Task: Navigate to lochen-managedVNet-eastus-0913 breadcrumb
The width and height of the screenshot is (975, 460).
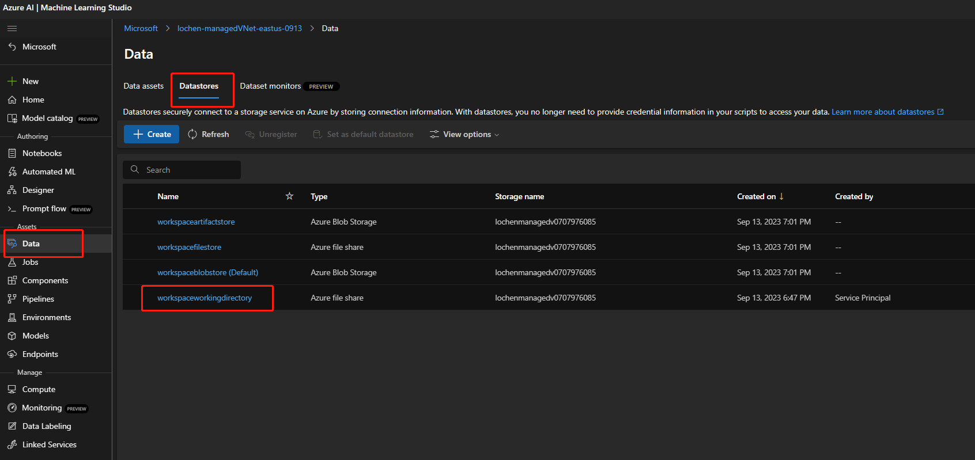Action: point(239,28)
